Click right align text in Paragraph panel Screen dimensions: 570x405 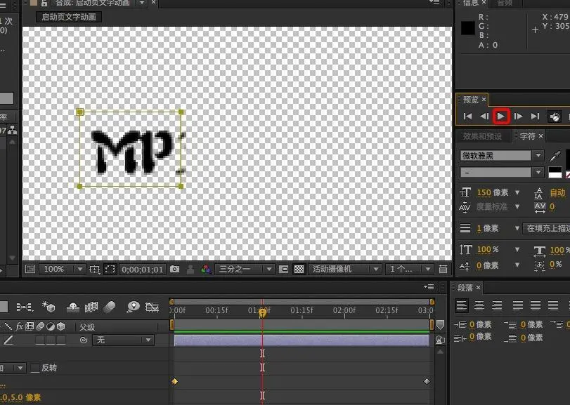tap(497, 305)
